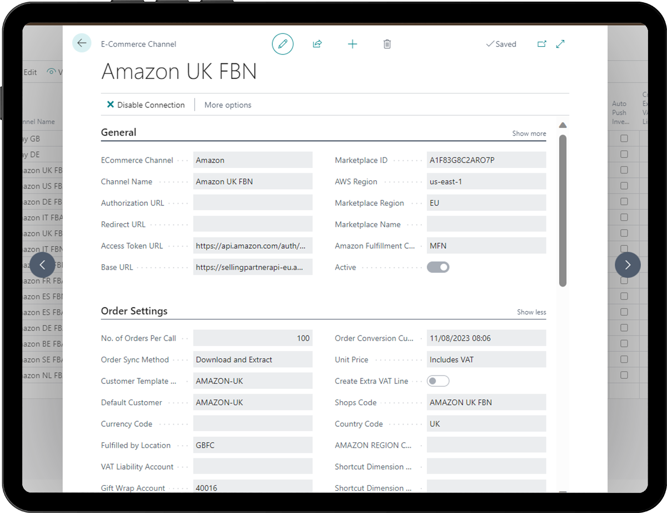Toggle the Active switch off
667x513 pixels.
438,268
